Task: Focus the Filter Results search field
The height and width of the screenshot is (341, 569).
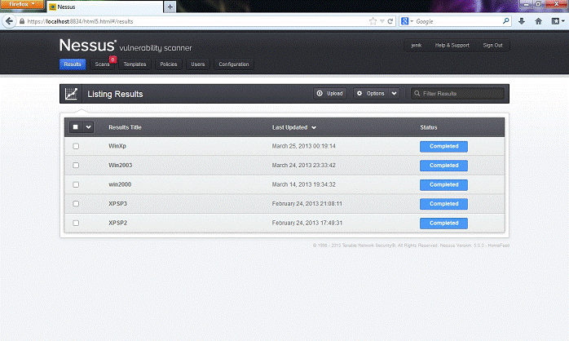Action: click(457, 93)
